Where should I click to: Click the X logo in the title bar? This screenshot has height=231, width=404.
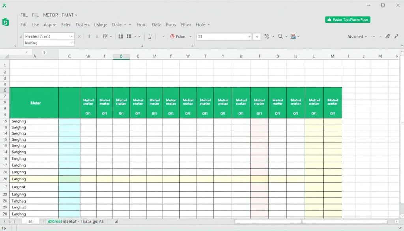click(4, 5)
